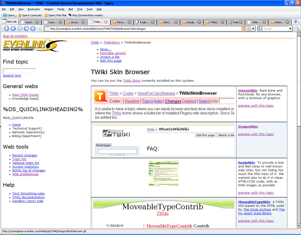Close the Teach... tab
Viewport: 301px width, 235px height.
(37, 22)
